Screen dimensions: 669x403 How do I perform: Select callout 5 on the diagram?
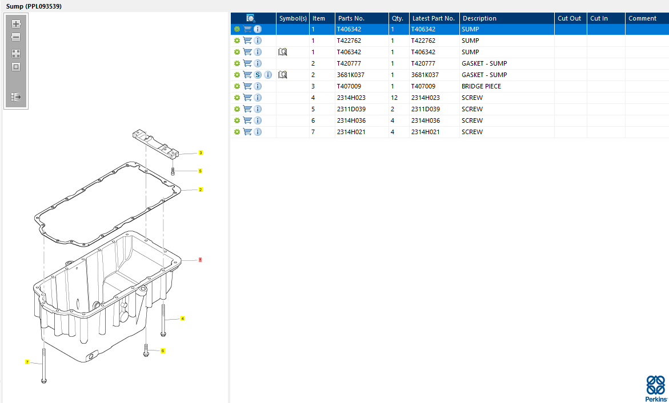[200, 171]
